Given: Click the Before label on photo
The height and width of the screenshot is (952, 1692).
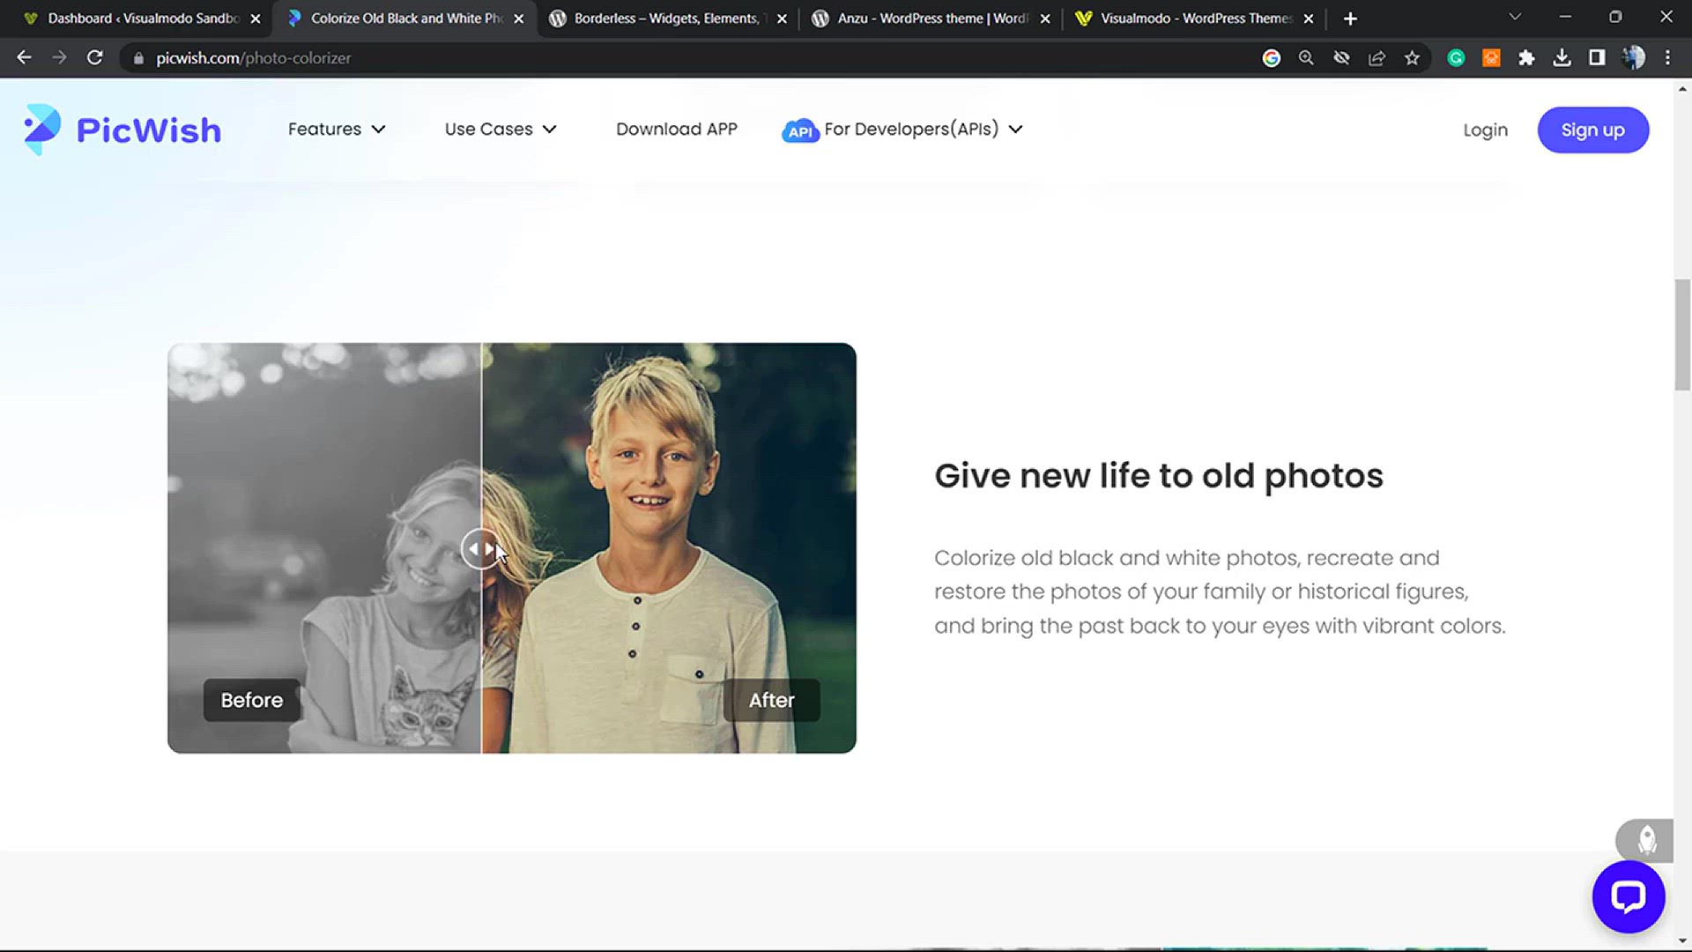Looking at the screenshot, I should pyautogui.click(x=251, y=700).
